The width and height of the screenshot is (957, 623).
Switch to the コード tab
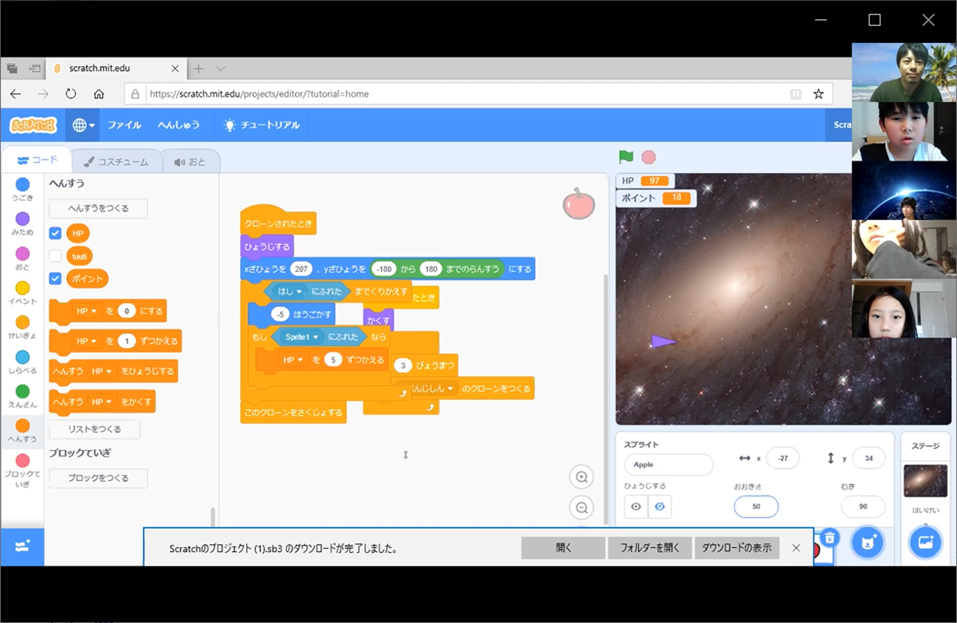click(x=37, y=161)
